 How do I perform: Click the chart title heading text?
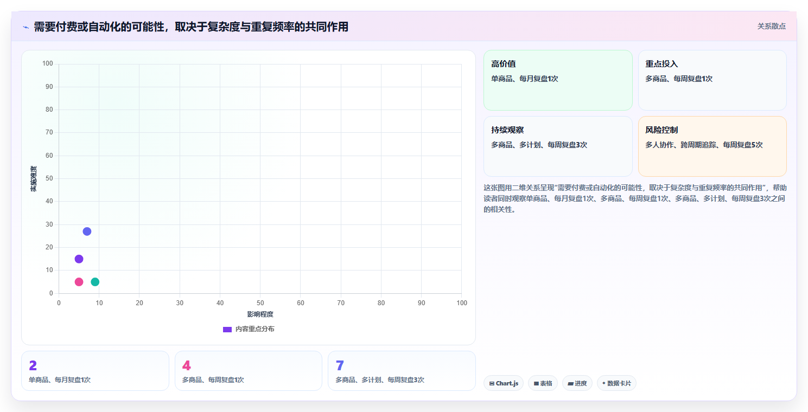coord(191,27)
